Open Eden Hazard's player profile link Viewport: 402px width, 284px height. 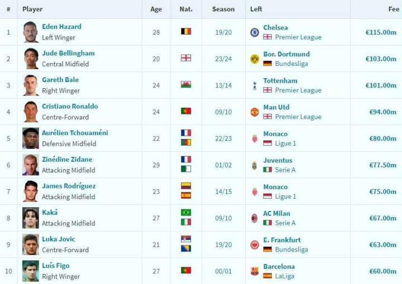[61, 27]
